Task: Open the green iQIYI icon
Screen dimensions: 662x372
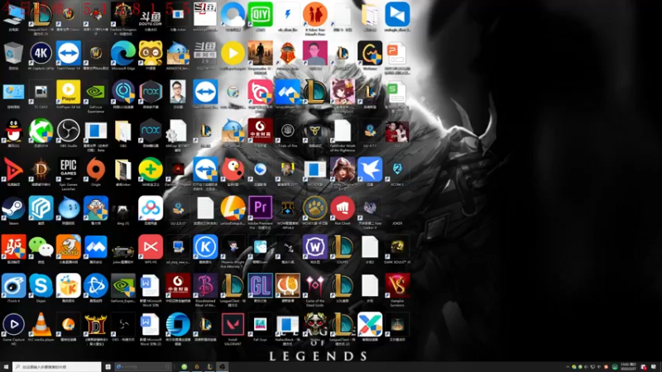Action: click(x=260, y=14)
